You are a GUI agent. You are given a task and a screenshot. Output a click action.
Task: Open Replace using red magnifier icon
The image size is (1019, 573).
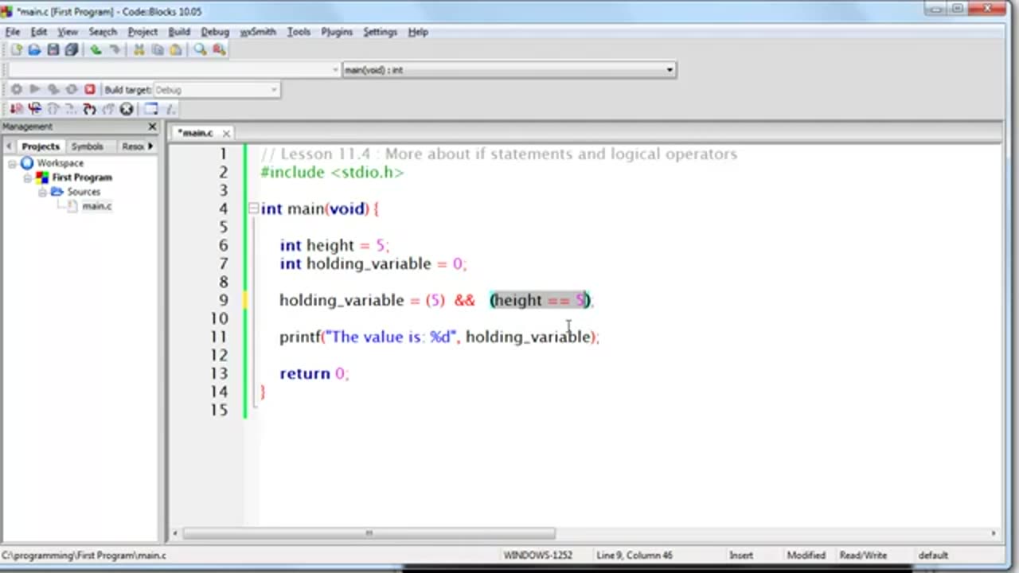tap(219, 50)
